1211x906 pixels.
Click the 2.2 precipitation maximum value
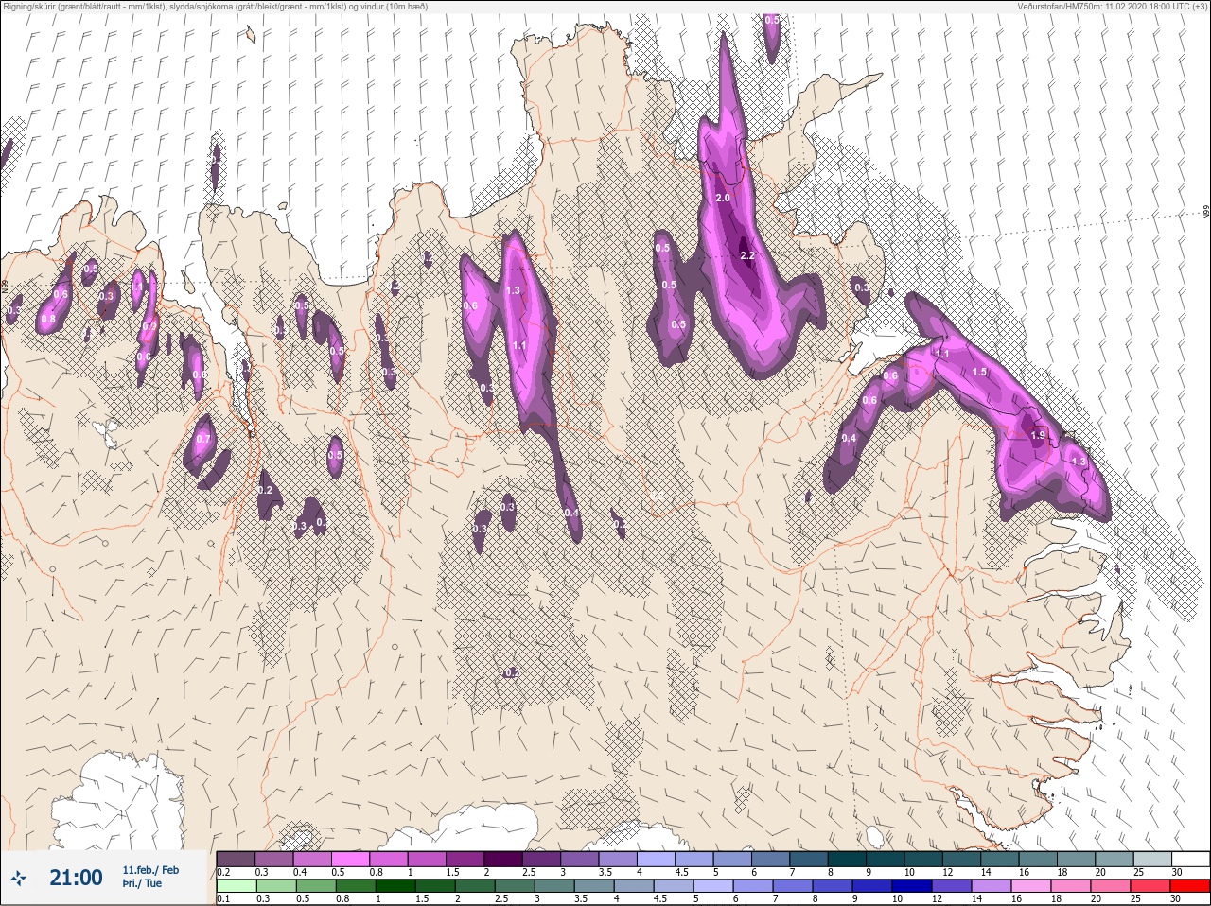tap(746, 255)
